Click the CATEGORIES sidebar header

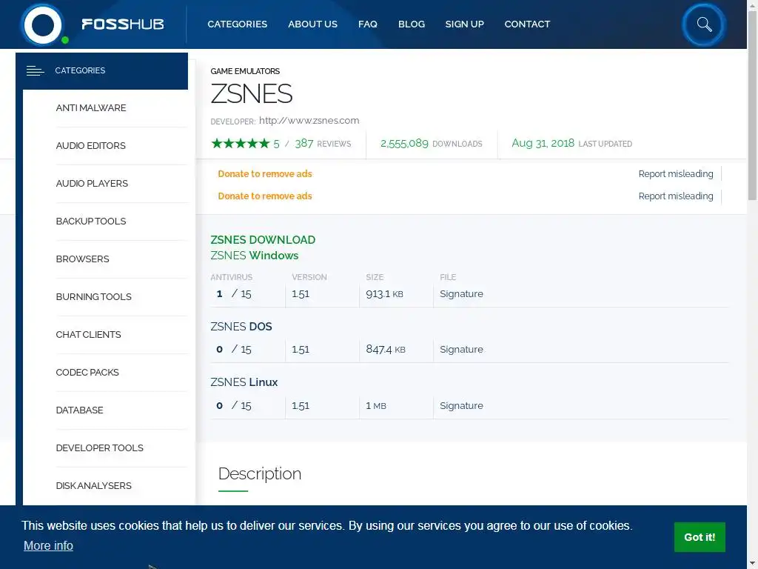tap(101, 70)
